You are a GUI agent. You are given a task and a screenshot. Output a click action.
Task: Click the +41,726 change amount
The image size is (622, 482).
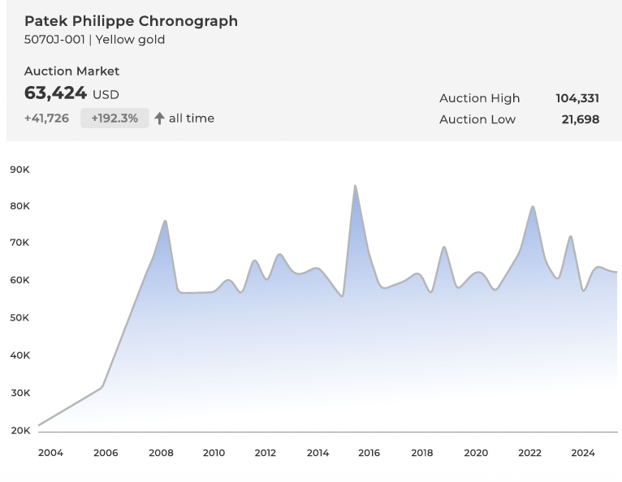click(46, 118)
